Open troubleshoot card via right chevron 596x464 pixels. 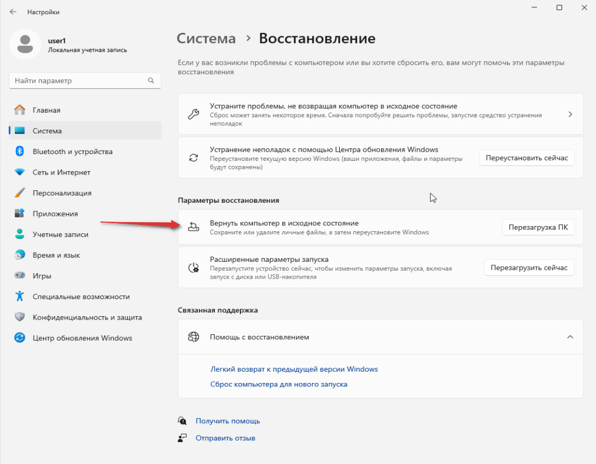pyautogui.click(x=570, y=114)
